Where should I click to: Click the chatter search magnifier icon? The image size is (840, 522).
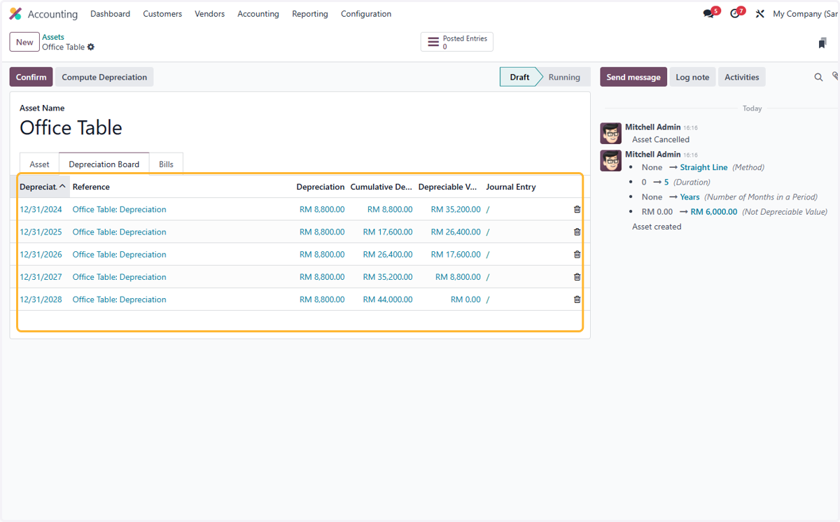pyautogui.click(x=818, y=77)
